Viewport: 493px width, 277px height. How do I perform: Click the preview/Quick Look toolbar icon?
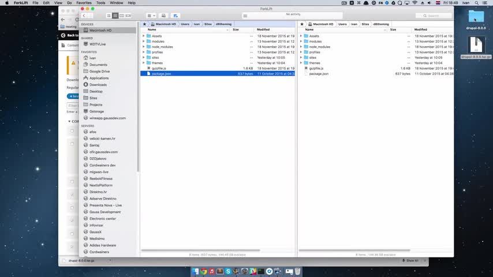163,16
